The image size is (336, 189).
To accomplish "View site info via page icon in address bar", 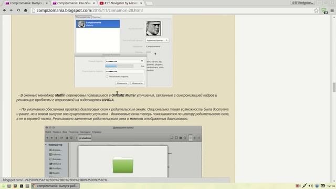I will point(34,10).
